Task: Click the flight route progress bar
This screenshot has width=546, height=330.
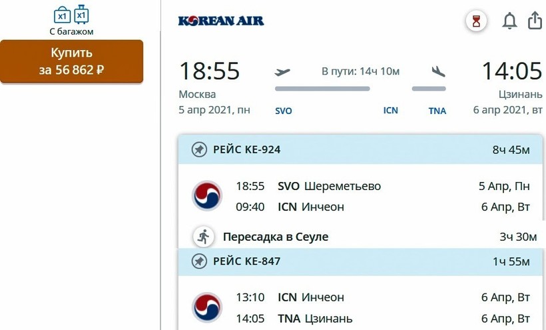Action: (x=322, y=89)
